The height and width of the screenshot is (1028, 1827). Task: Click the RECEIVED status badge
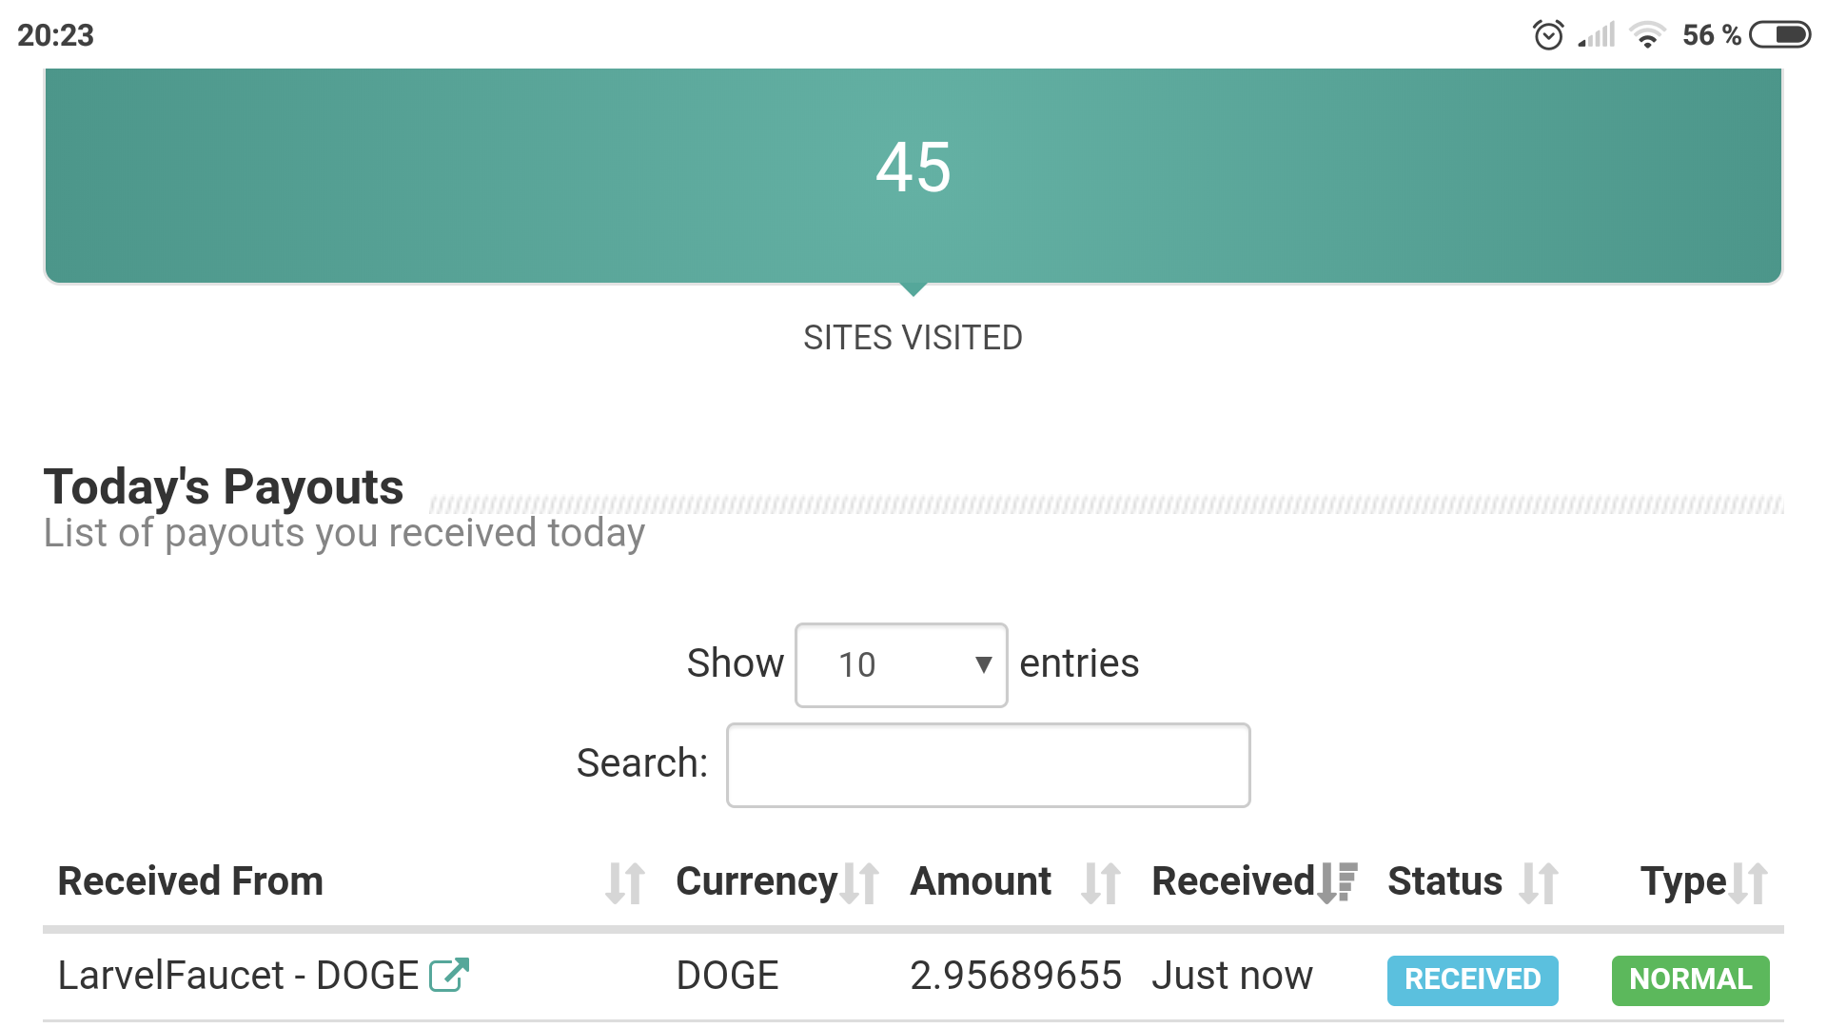click(1472, 980)
